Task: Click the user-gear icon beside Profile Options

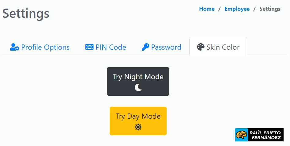Action: (15, 47)
